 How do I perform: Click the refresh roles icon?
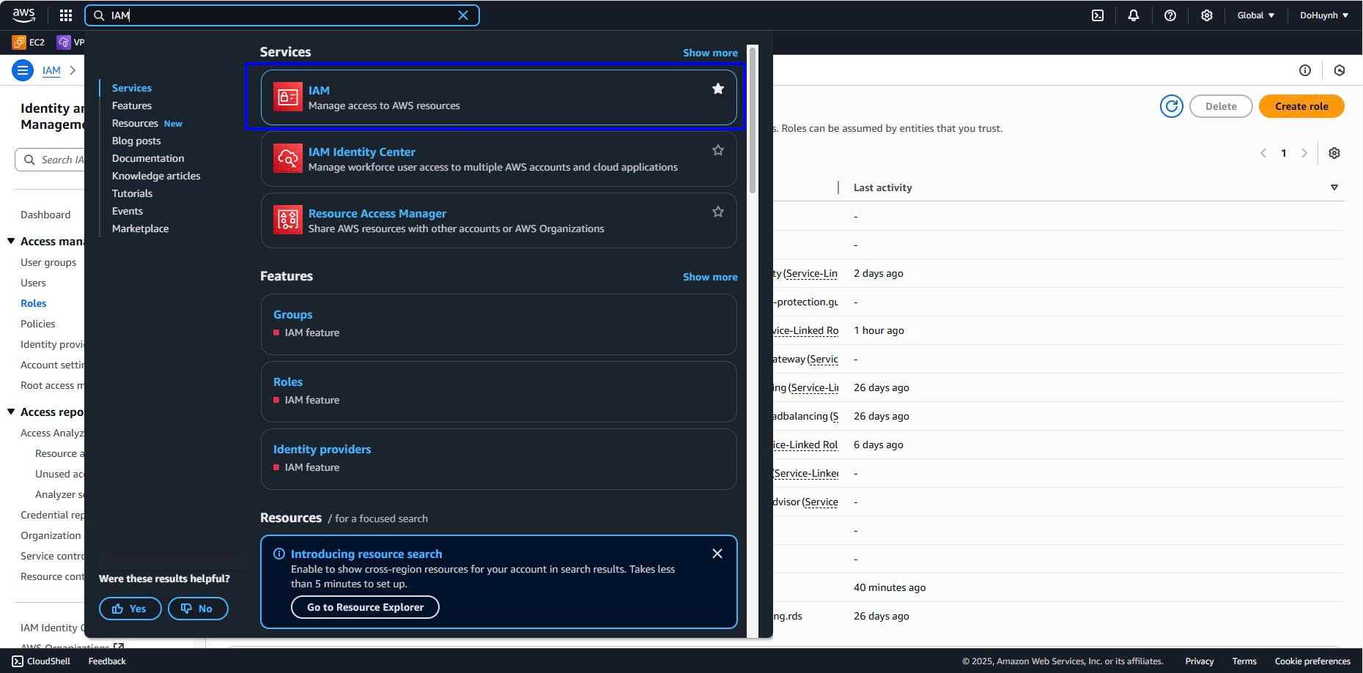1171,106
